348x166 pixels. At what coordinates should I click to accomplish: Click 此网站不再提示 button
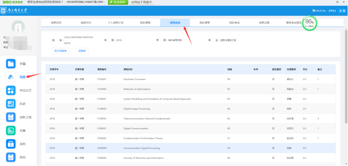click(x=142, y=2)
